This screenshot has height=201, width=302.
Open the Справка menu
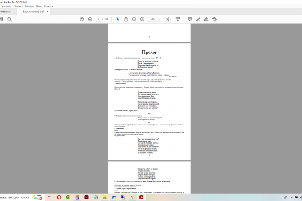click(48, 6)
